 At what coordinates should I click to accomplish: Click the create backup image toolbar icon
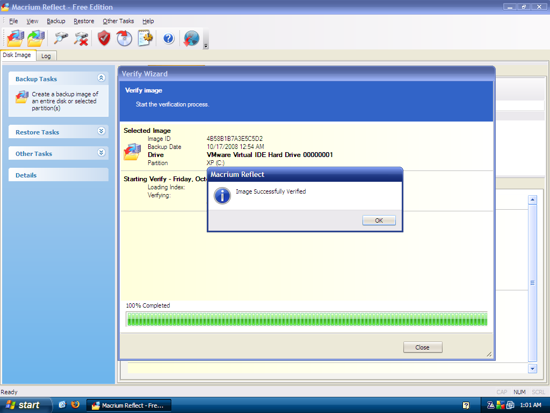[x=16, y=38]
